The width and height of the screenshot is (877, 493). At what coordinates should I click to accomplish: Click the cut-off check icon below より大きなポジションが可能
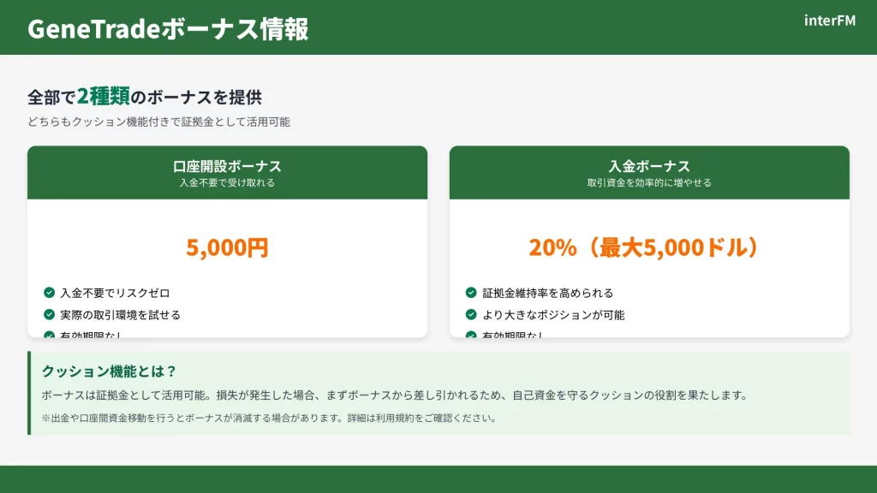pos(471,335)
